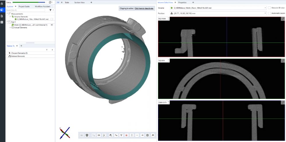Click the downward triangle icon in bottom toolbar
The height and width of the screenshot is (142, 286).
pyautogui.click(x=121, y=135)
